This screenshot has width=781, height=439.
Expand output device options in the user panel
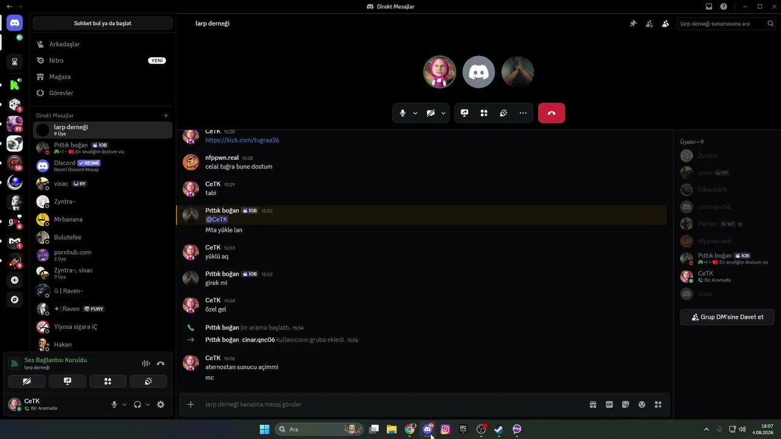tap(148, 404)
